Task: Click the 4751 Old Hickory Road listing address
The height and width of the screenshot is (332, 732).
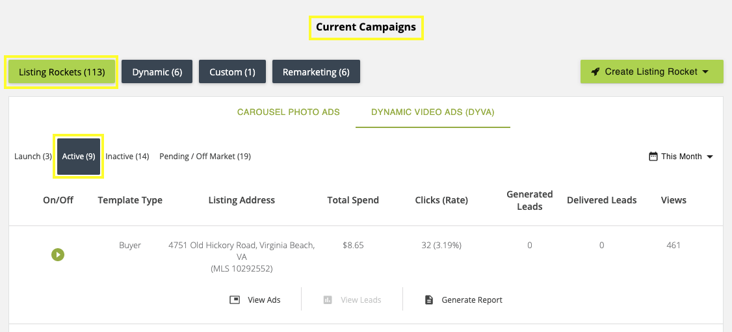Action: [x=241, y=246]
